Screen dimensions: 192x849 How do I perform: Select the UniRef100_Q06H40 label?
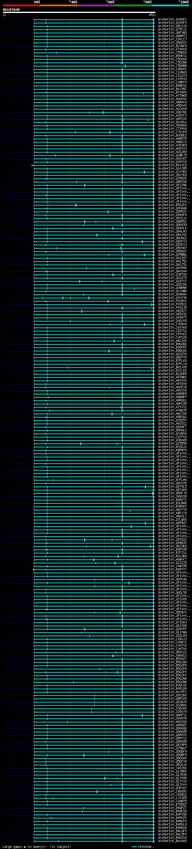(172, 294)
